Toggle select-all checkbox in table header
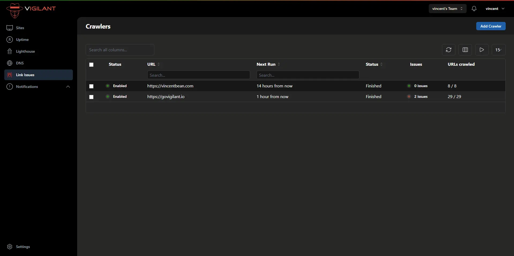 [x=91, y=65]
